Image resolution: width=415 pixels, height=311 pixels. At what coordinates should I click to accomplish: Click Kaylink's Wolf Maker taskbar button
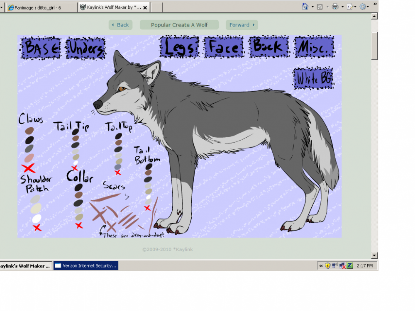[x=26, y=266]
